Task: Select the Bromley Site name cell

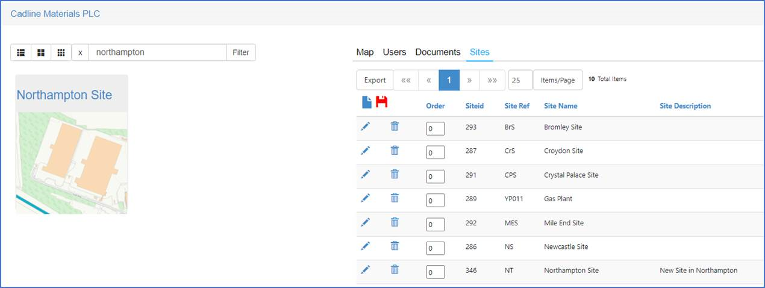Action: pyautogui.click(x=563, y=127)
